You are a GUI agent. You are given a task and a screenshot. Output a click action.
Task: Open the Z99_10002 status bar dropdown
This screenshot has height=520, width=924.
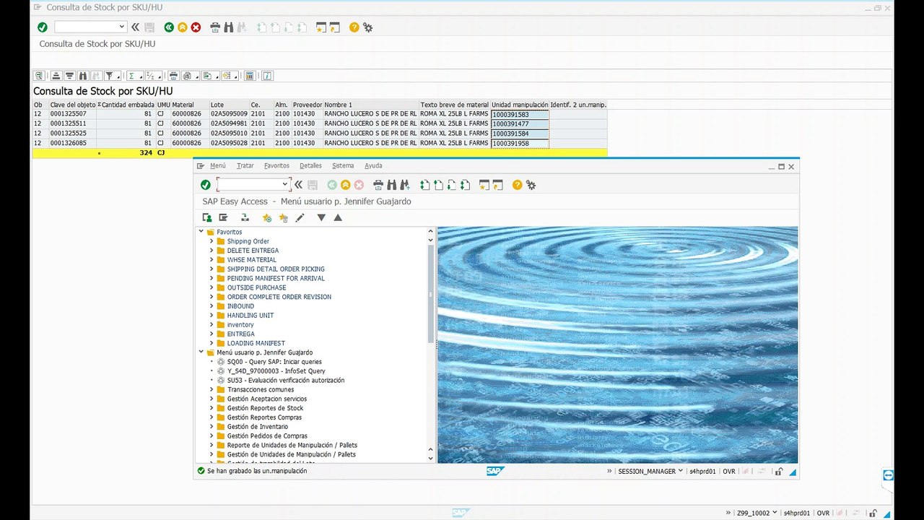pos(775,513)
